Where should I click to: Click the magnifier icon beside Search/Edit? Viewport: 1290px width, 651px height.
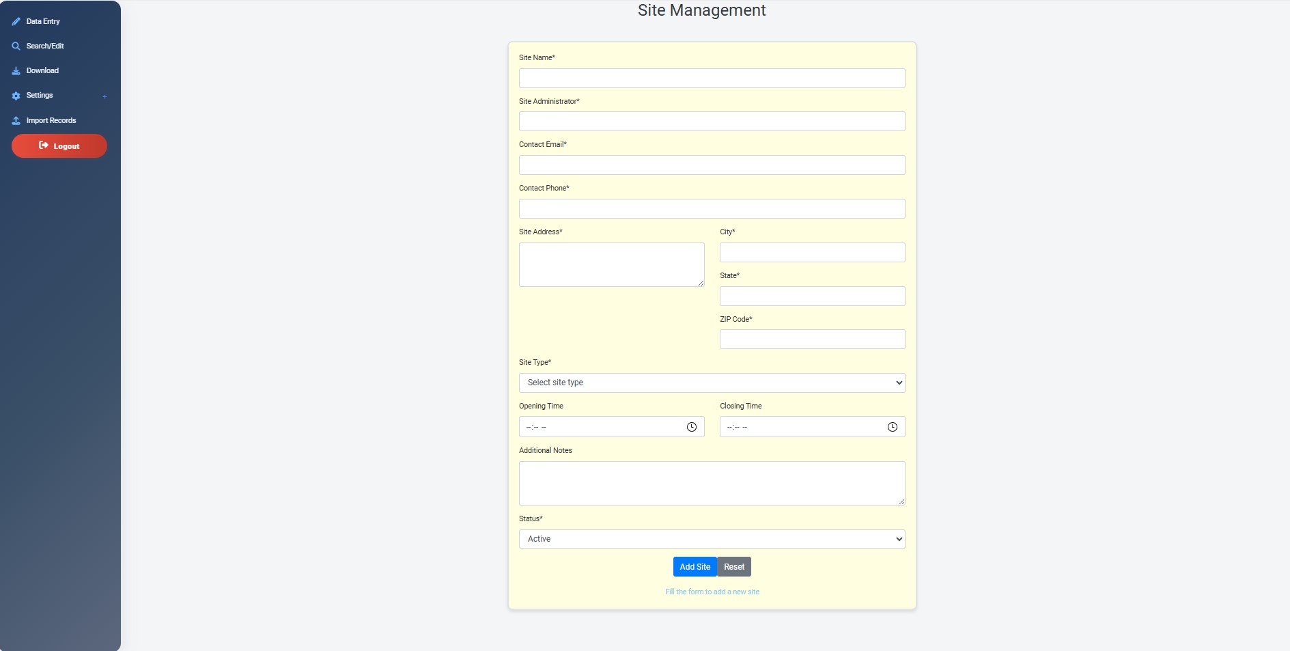click(x=16, y=46)
